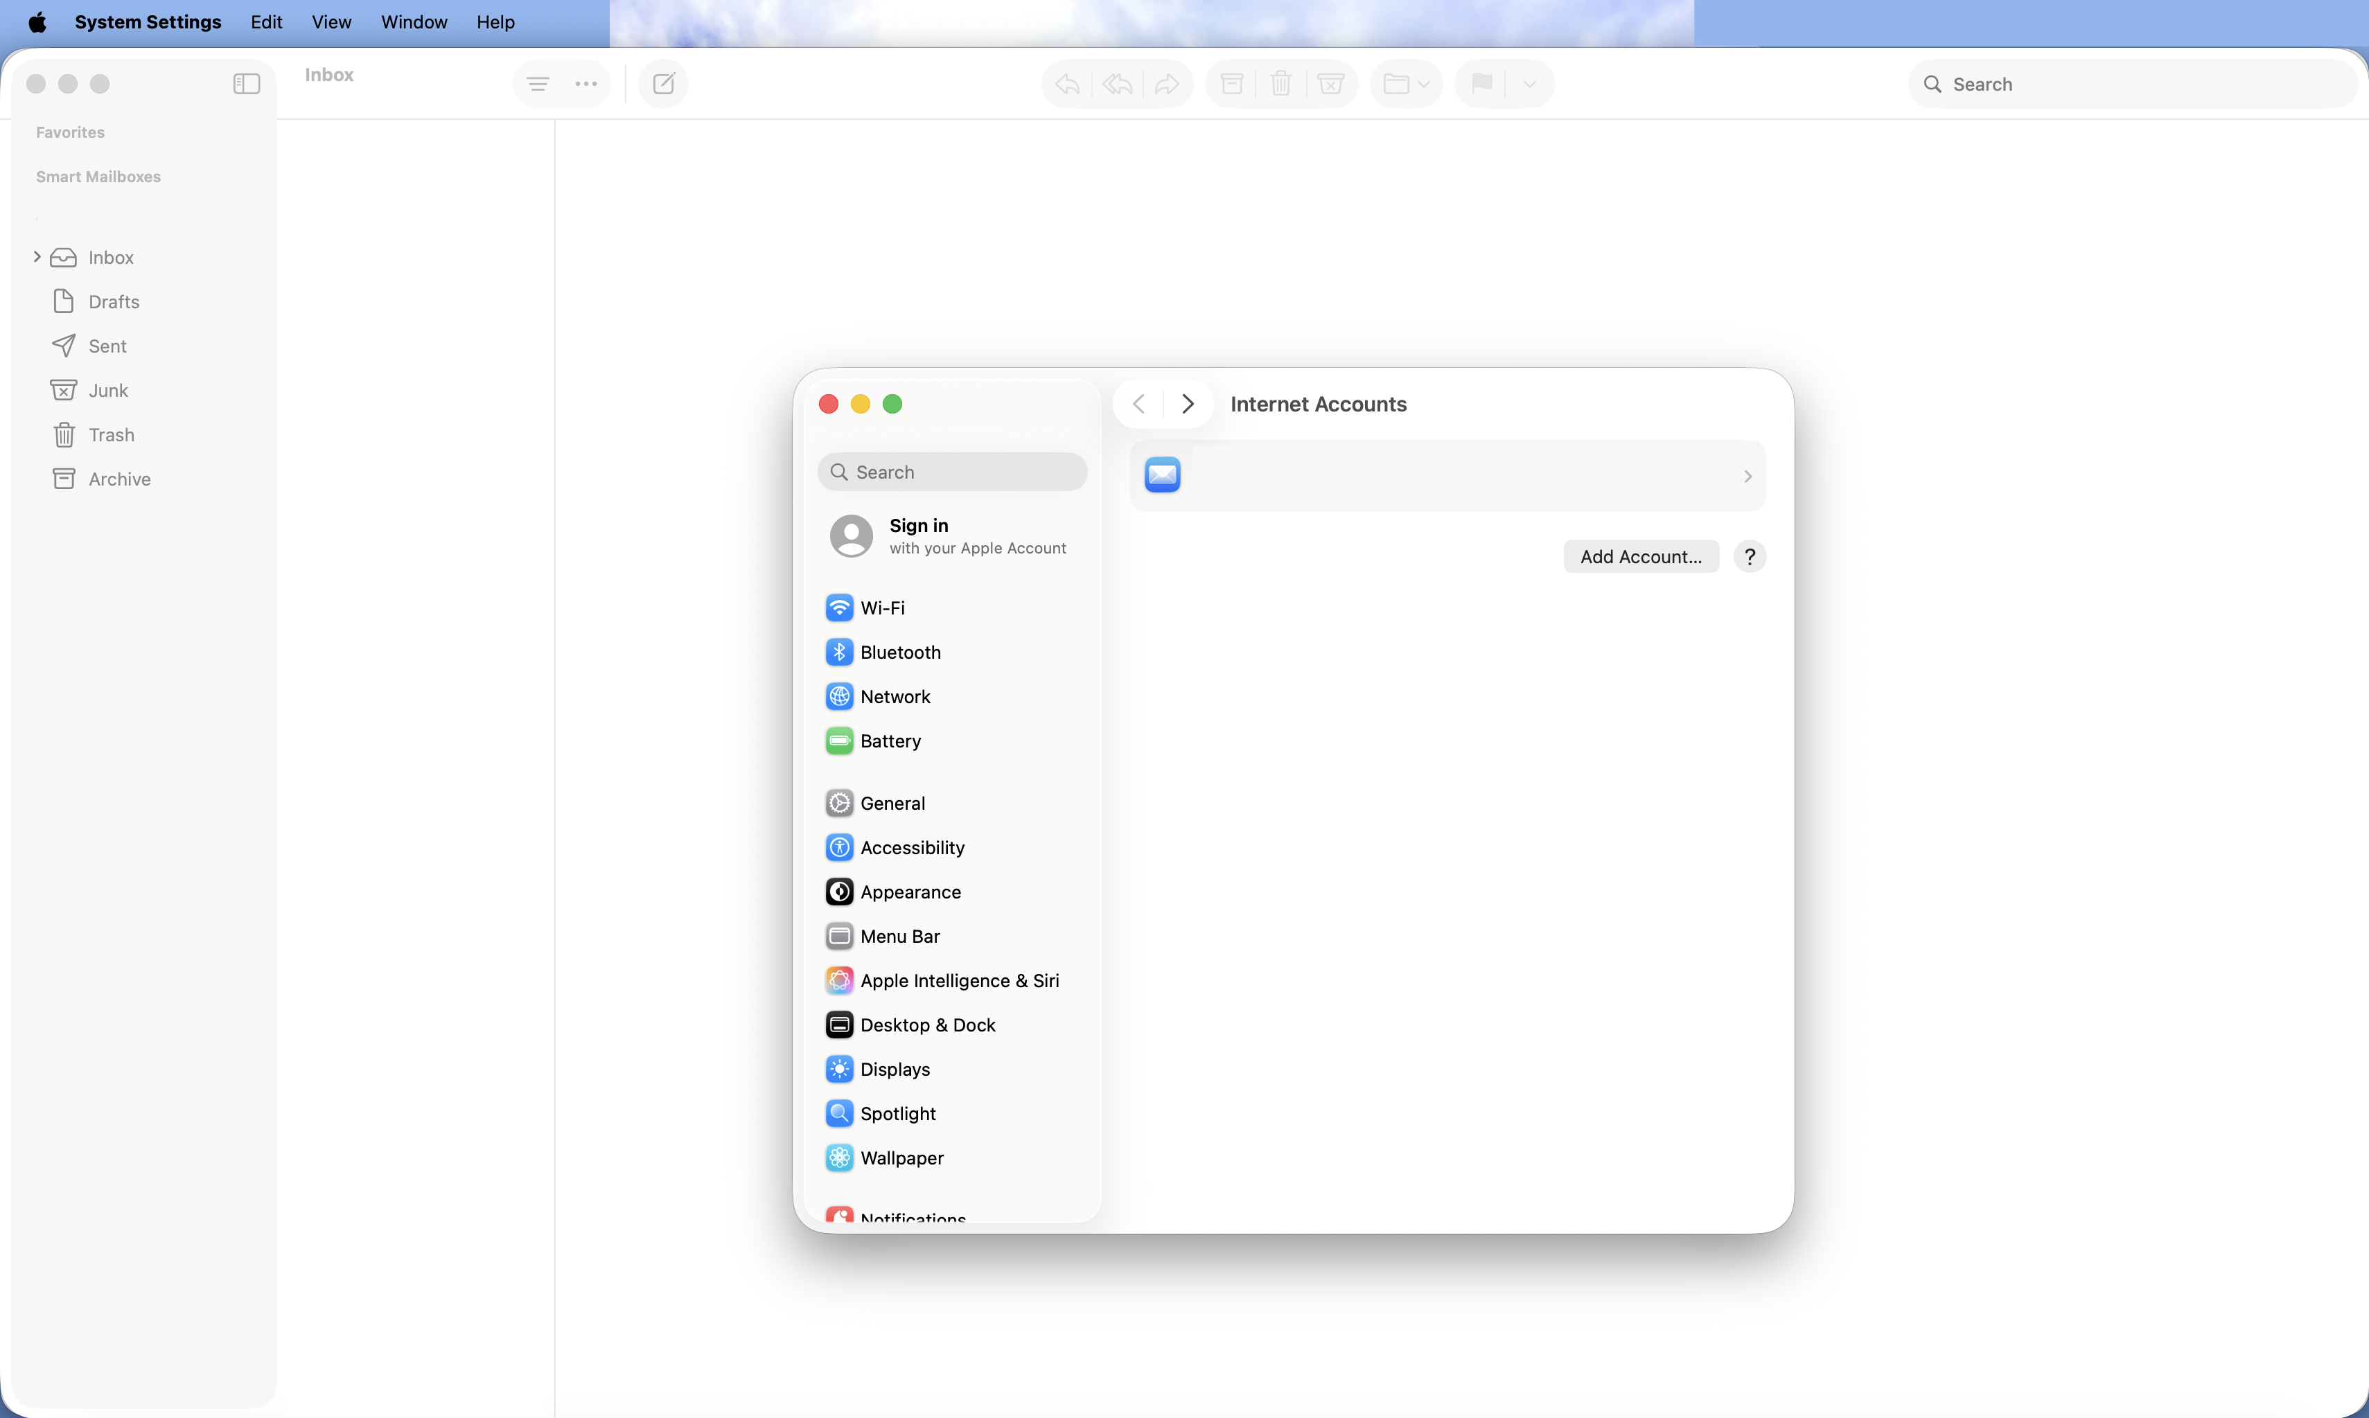
Task: Click the Add Account button
Action: point(1641,557)
